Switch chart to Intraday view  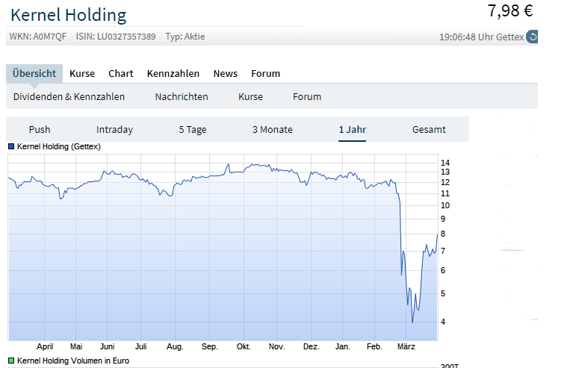[114, 130]
